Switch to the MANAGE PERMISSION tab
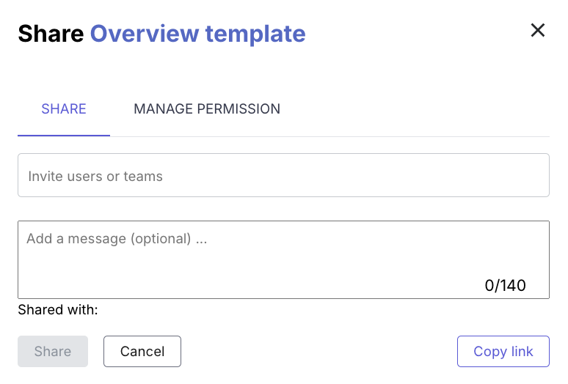Screen dimensions: 568x384 207,109
